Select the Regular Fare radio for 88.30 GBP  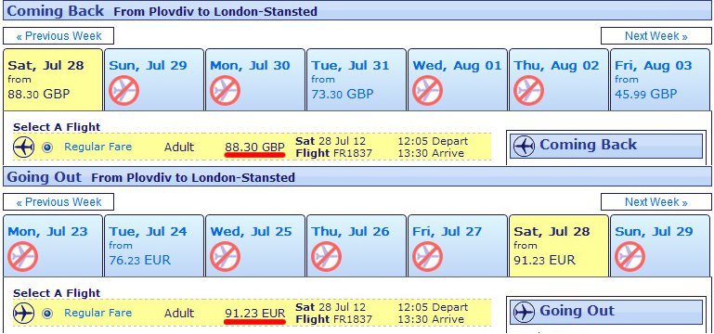pyautogui.click(x=47, y=147)
